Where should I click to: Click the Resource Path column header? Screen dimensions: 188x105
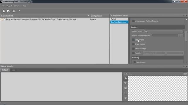45,16
